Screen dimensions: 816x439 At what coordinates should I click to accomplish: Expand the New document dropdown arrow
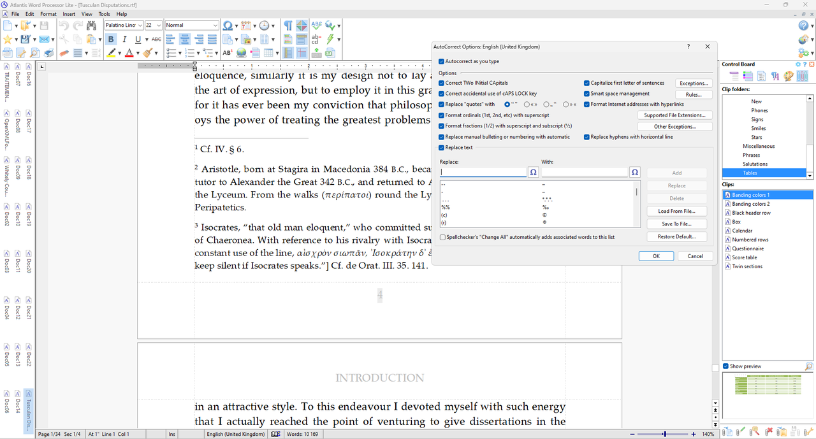[17, 25]
